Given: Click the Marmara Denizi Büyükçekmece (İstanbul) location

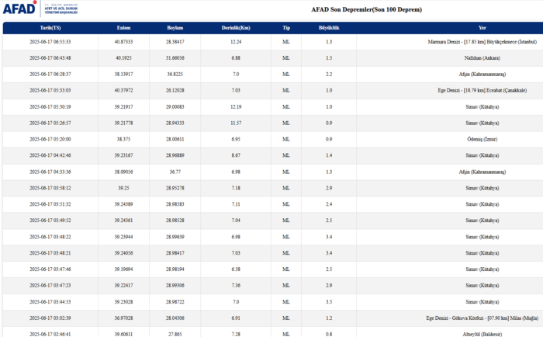Looking at the screenshot, I should tap(482, 42).
